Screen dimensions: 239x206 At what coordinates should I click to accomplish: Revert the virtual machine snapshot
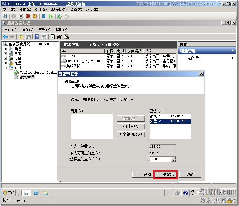[66, 16]
